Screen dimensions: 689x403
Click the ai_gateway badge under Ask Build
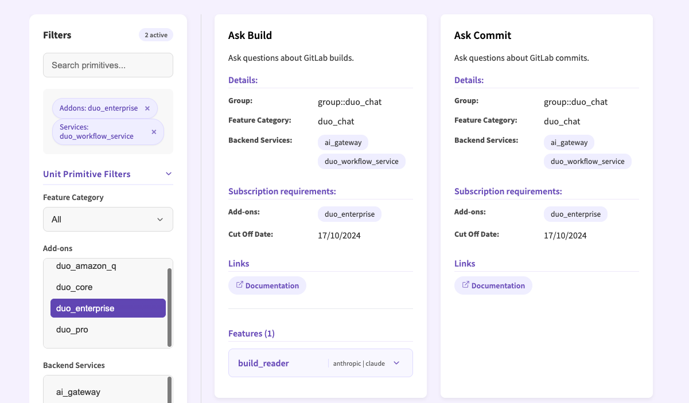[x=342, y=142]
